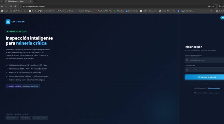Open the tab search dropdown arrow

(x=2, y=1)
